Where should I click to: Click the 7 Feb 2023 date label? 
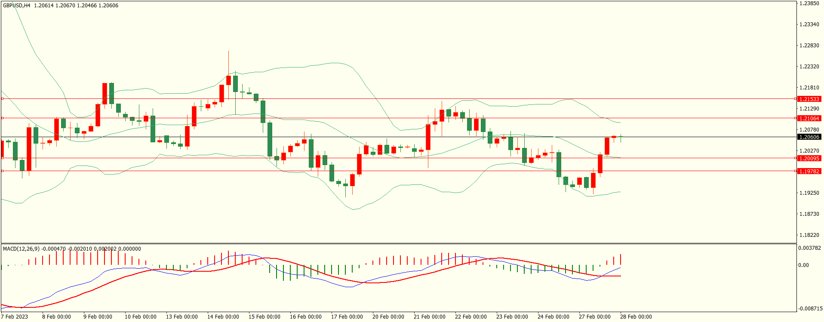click(x=14, y=317)
